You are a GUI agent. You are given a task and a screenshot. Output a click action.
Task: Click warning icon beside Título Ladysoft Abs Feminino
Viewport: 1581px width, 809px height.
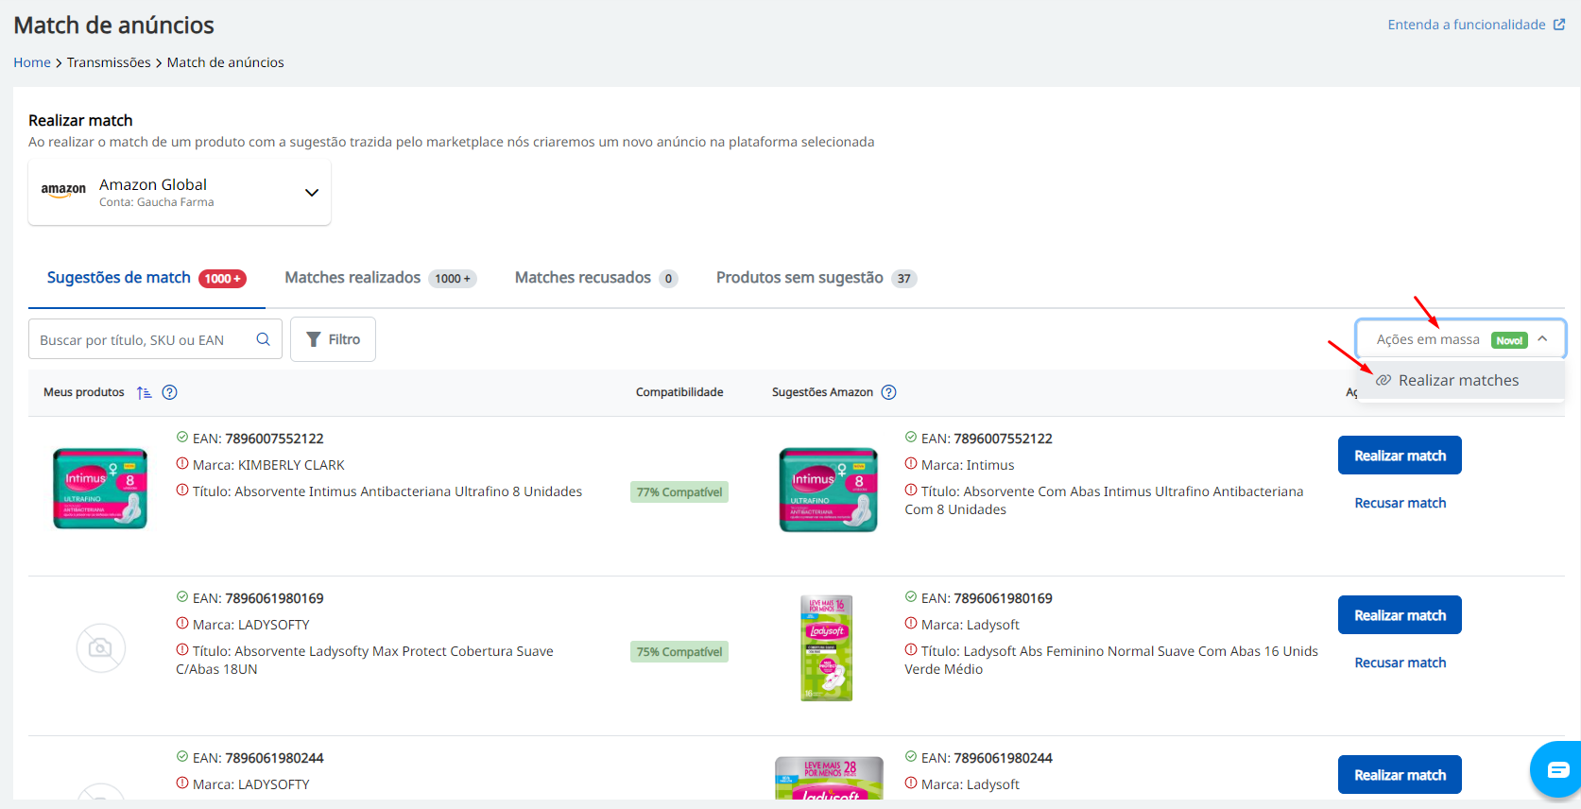(911, 650)
